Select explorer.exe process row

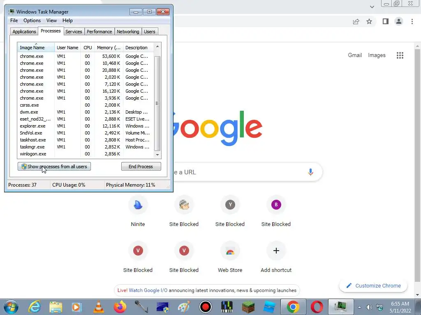coord(86,126)
